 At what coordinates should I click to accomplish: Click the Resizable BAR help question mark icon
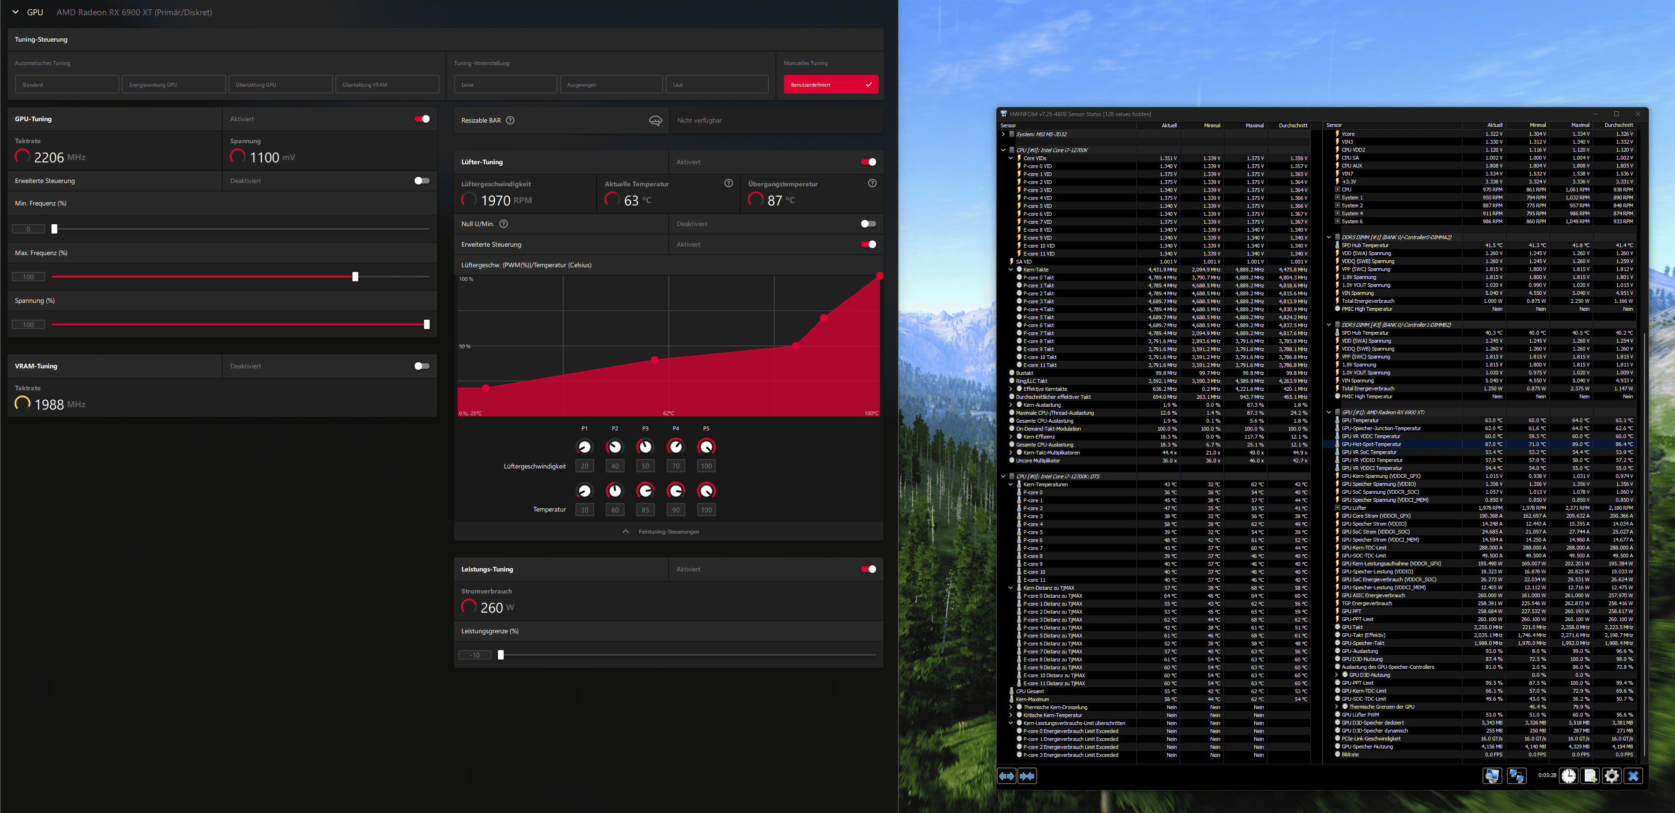click(x=510, y=120)
